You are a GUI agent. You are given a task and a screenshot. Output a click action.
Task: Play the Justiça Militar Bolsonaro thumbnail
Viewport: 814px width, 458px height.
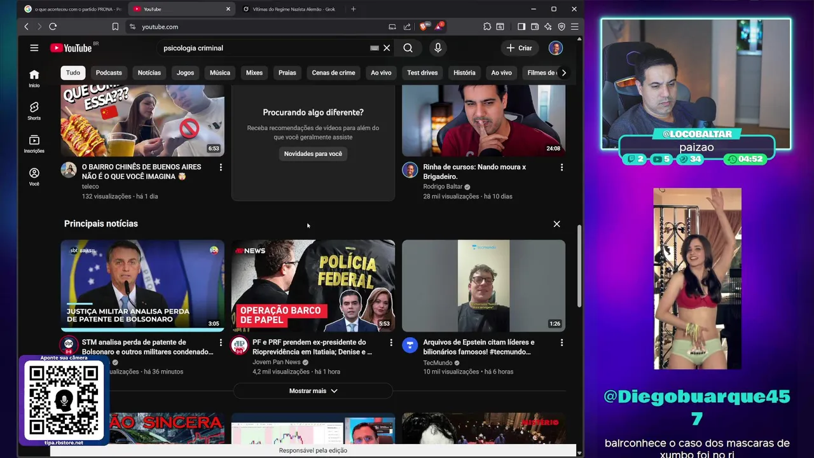142,286
